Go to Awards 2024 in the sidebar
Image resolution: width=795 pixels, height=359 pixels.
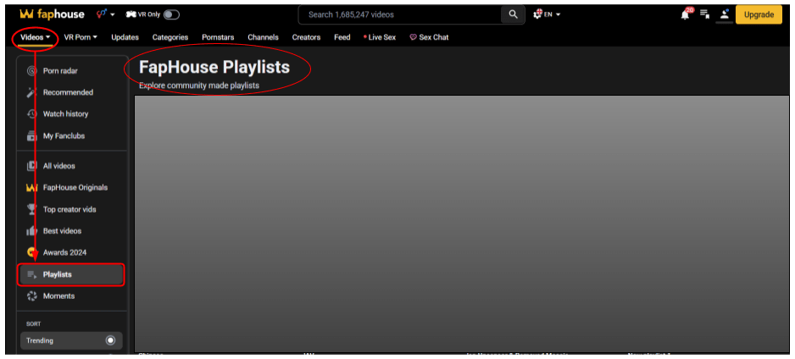coord(64,252)
